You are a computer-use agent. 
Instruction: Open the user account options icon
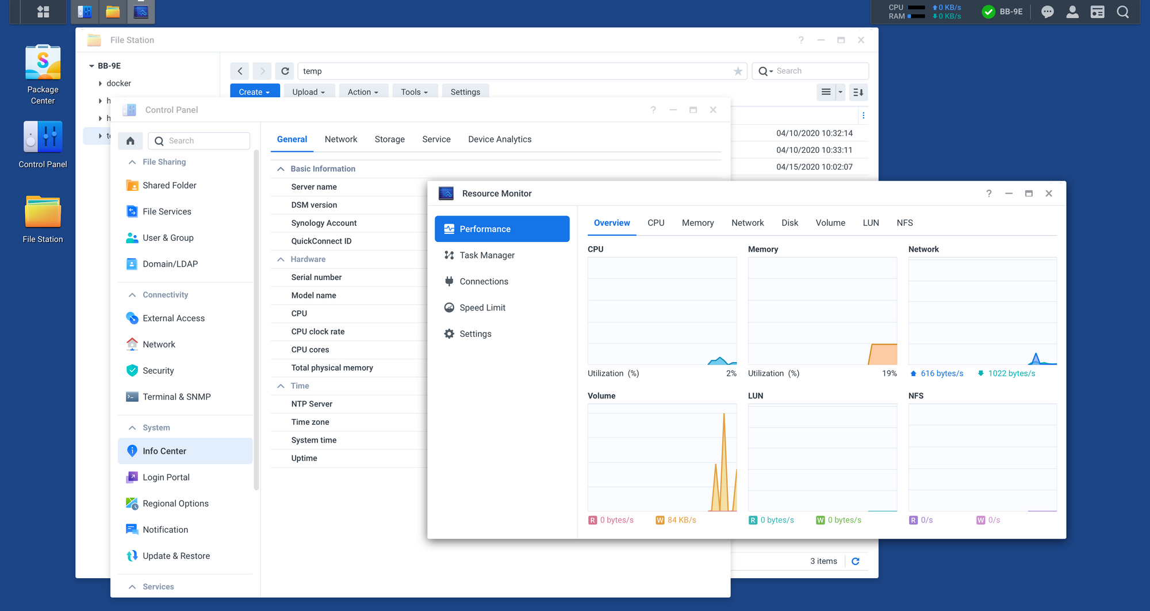pos(1072,11)
